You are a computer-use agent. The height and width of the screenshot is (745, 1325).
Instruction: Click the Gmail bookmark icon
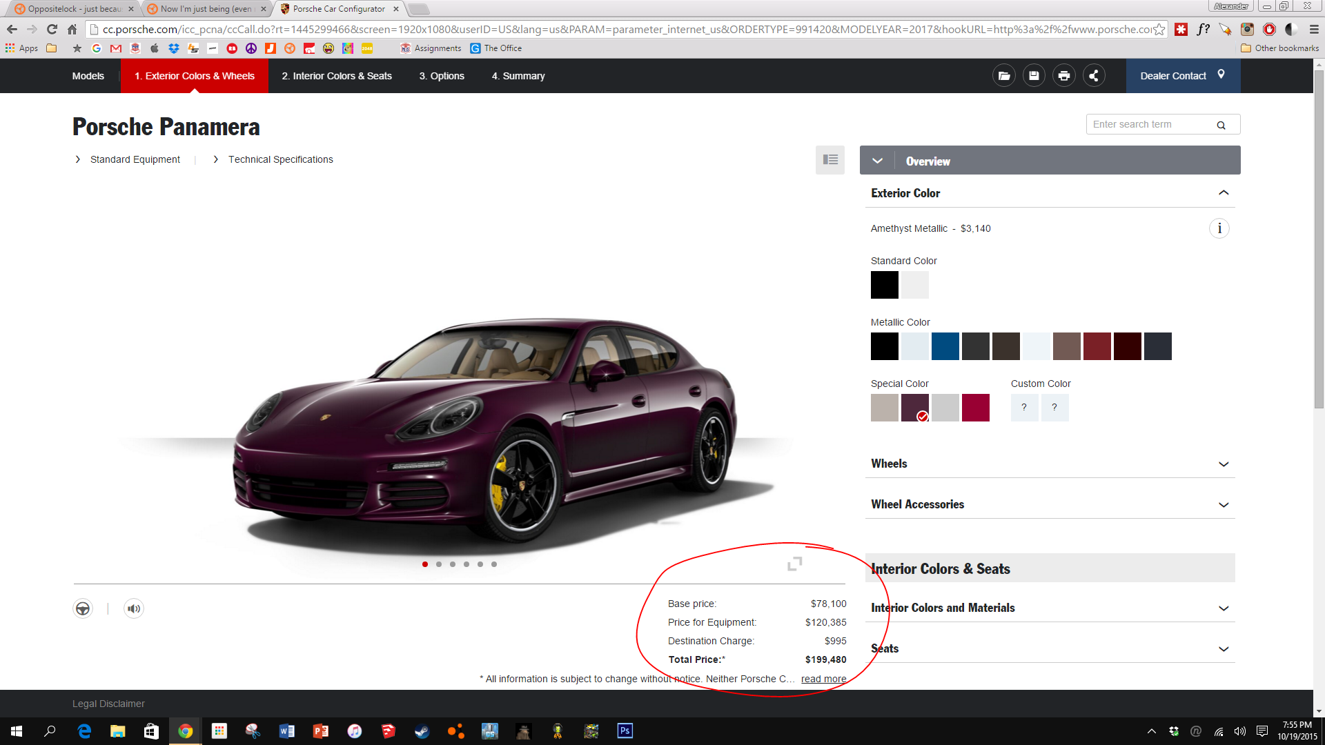pos(116,48)
